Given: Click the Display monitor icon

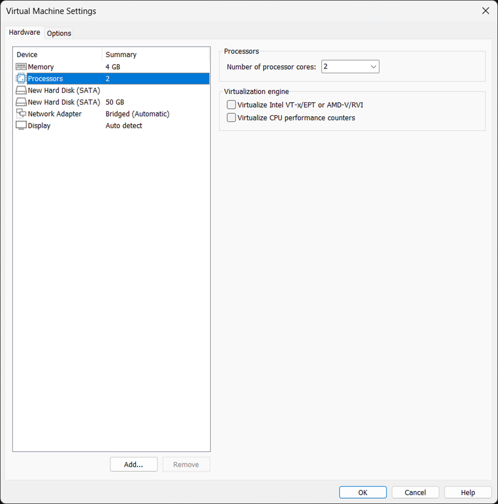Looking at the screenshot, I should click(x=21, y=126).
